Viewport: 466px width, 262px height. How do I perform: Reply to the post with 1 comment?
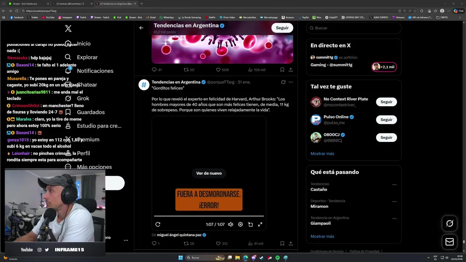[x=156, y=243]
